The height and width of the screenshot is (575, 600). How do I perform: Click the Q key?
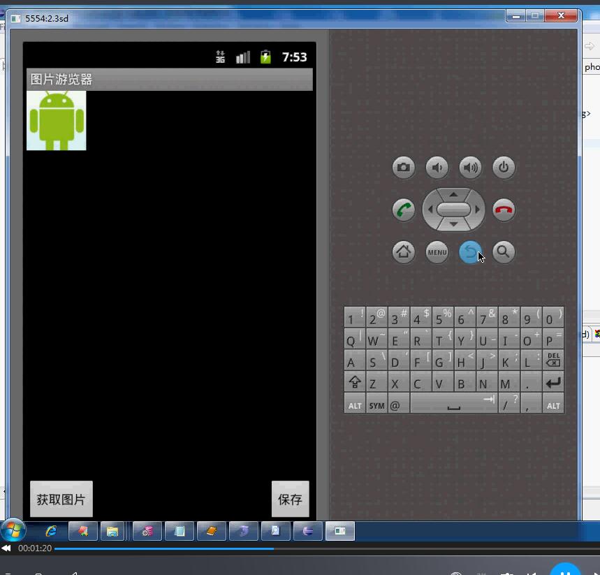point(355,339)
